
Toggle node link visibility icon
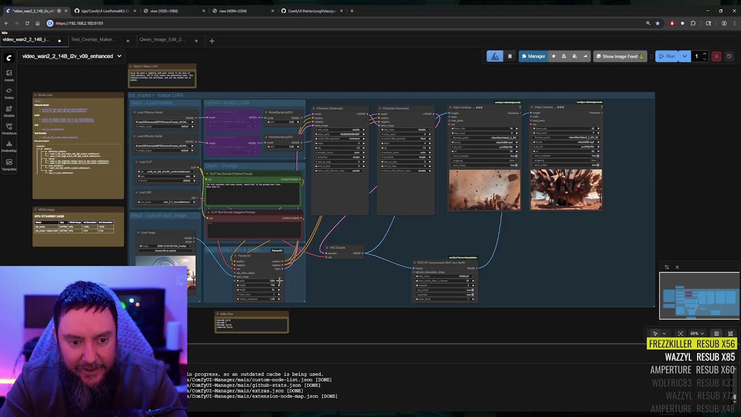click(731, 334)
